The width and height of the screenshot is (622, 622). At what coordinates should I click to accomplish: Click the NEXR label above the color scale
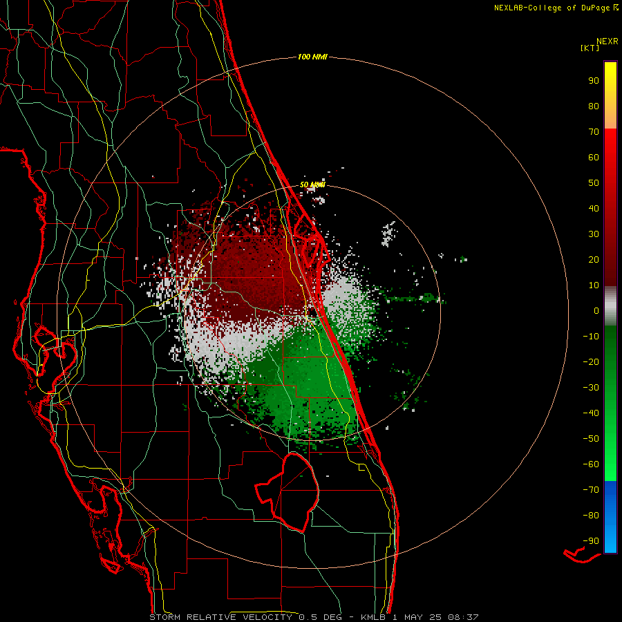pos(607,41)
